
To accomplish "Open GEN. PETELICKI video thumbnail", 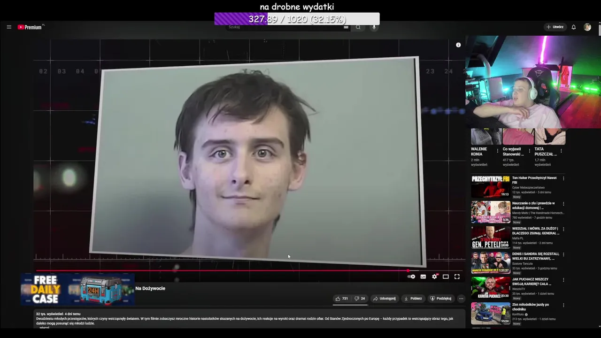I will click(x=491, y=237).
